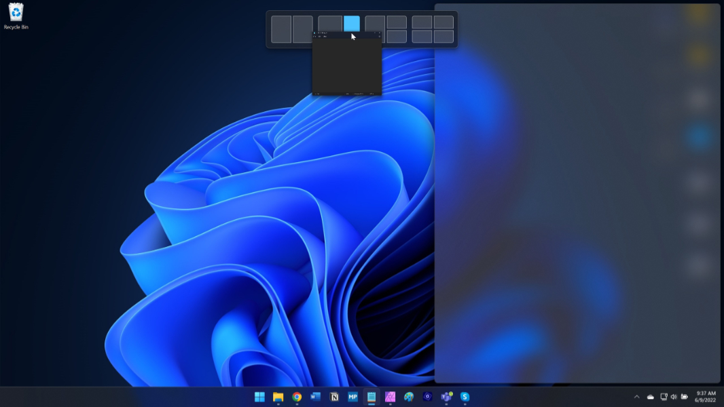The height and width of the screenshot is (407, 724).
Task: Open the Notion app in the taskbar
Action: point(334,397)
